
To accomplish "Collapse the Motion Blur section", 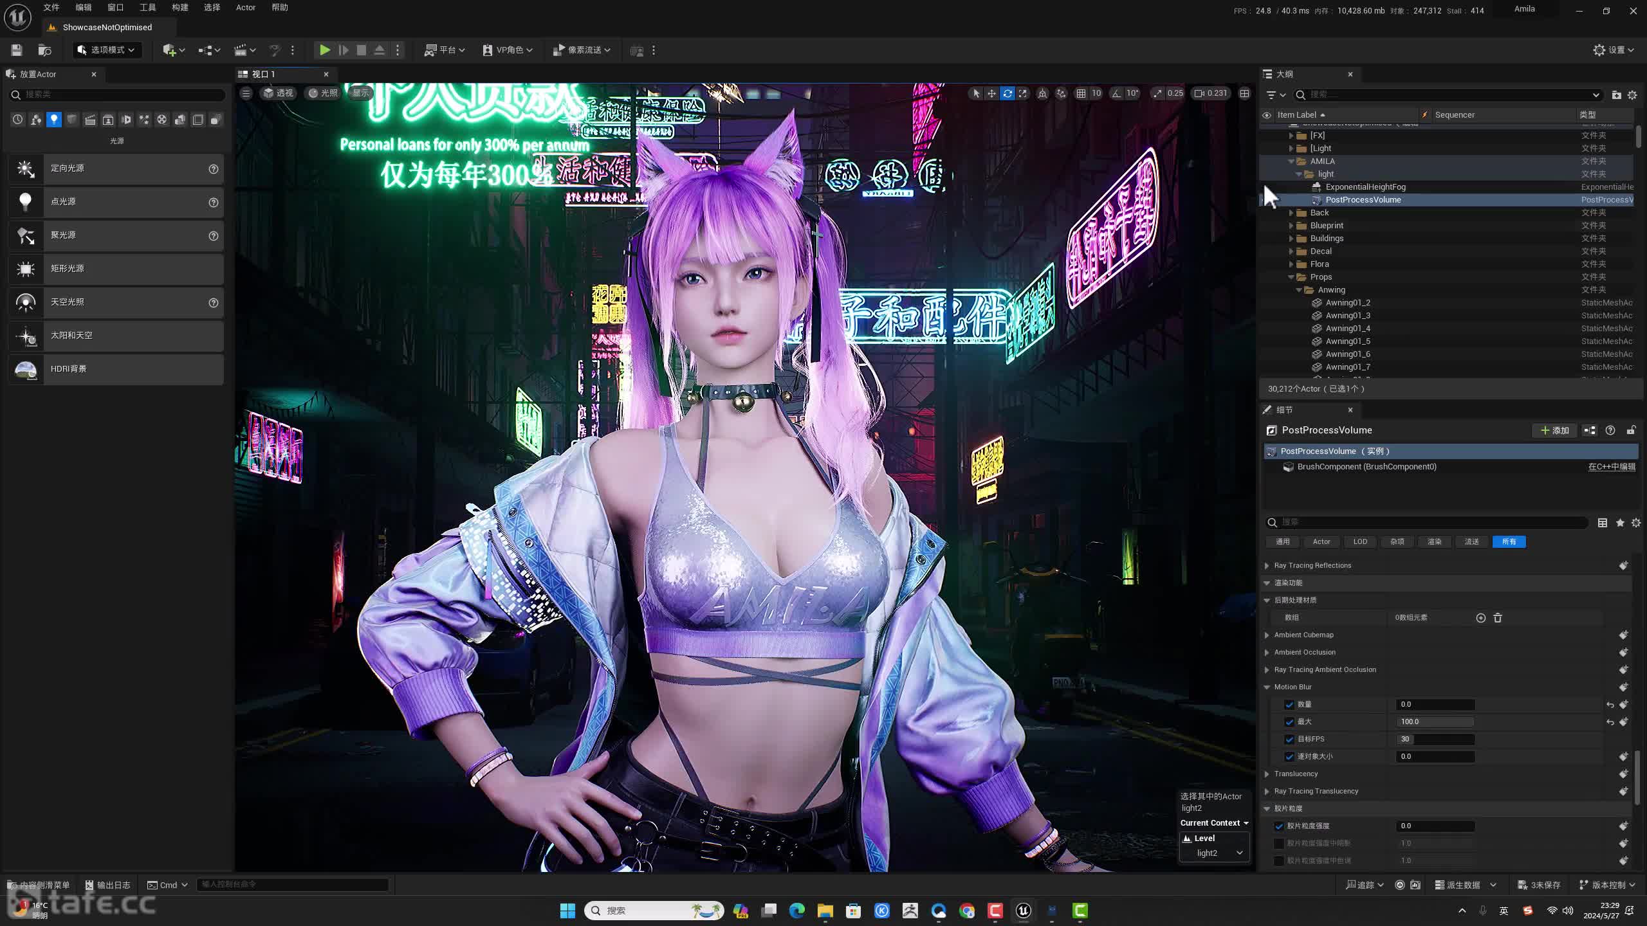I will click(1267, 687).
